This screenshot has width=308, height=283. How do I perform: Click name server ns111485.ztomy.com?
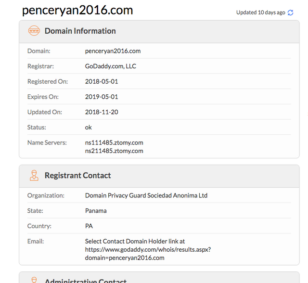pos(114,142)
